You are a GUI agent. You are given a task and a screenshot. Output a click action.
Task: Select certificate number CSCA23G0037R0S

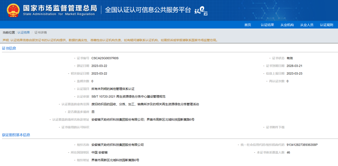105,58
